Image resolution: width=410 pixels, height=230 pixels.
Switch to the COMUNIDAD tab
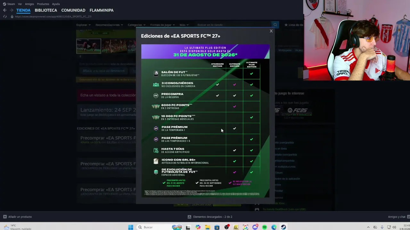[73, 10]
